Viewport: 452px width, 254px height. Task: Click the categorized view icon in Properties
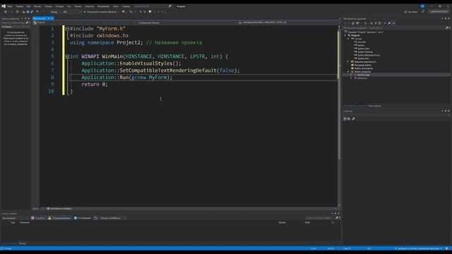[345, 119]
